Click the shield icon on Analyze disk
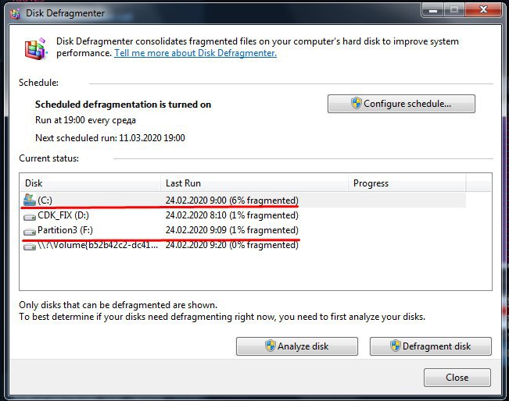The height and width of the screenshot is (401, 509). point(270,346)
